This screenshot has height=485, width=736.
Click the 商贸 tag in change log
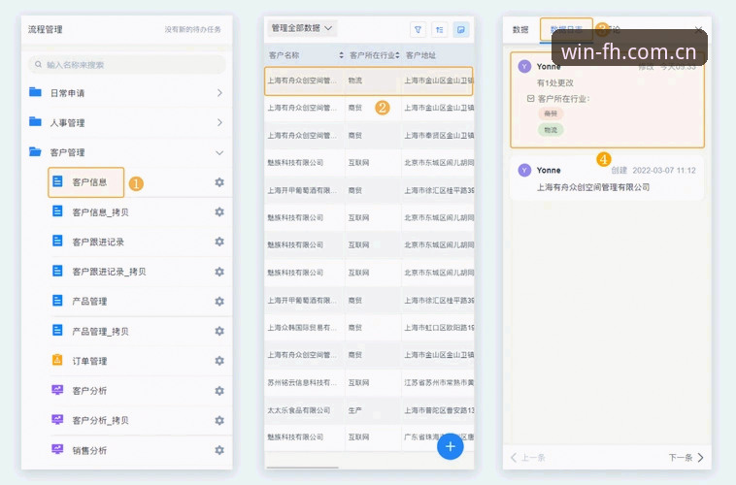tap(551, 113)
